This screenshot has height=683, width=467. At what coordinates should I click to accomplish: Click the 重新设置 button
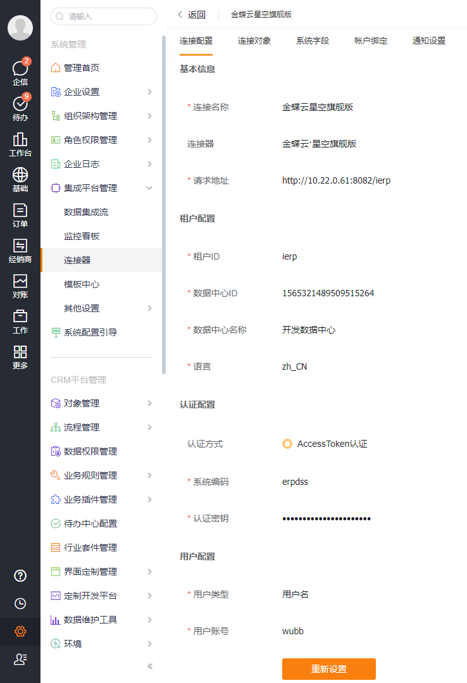coord(329,669)
